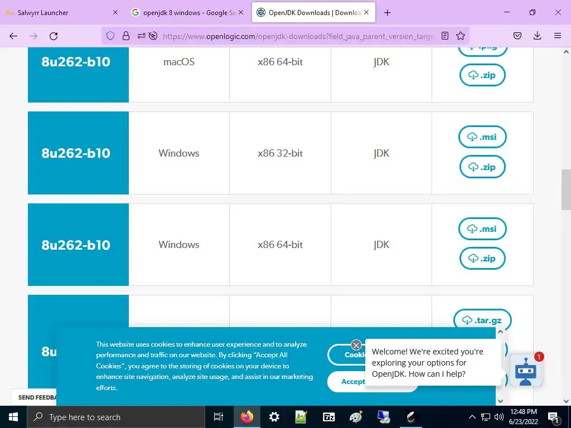The height and width of the screenshot is (428, 571).
Task: Open the Firefox application menu
Action: pyautogui.click(x=558, y=36)
